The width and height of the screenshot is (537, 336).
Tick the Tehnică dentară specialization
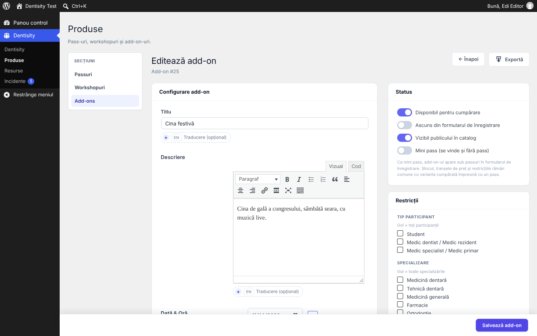coord(400,288)
